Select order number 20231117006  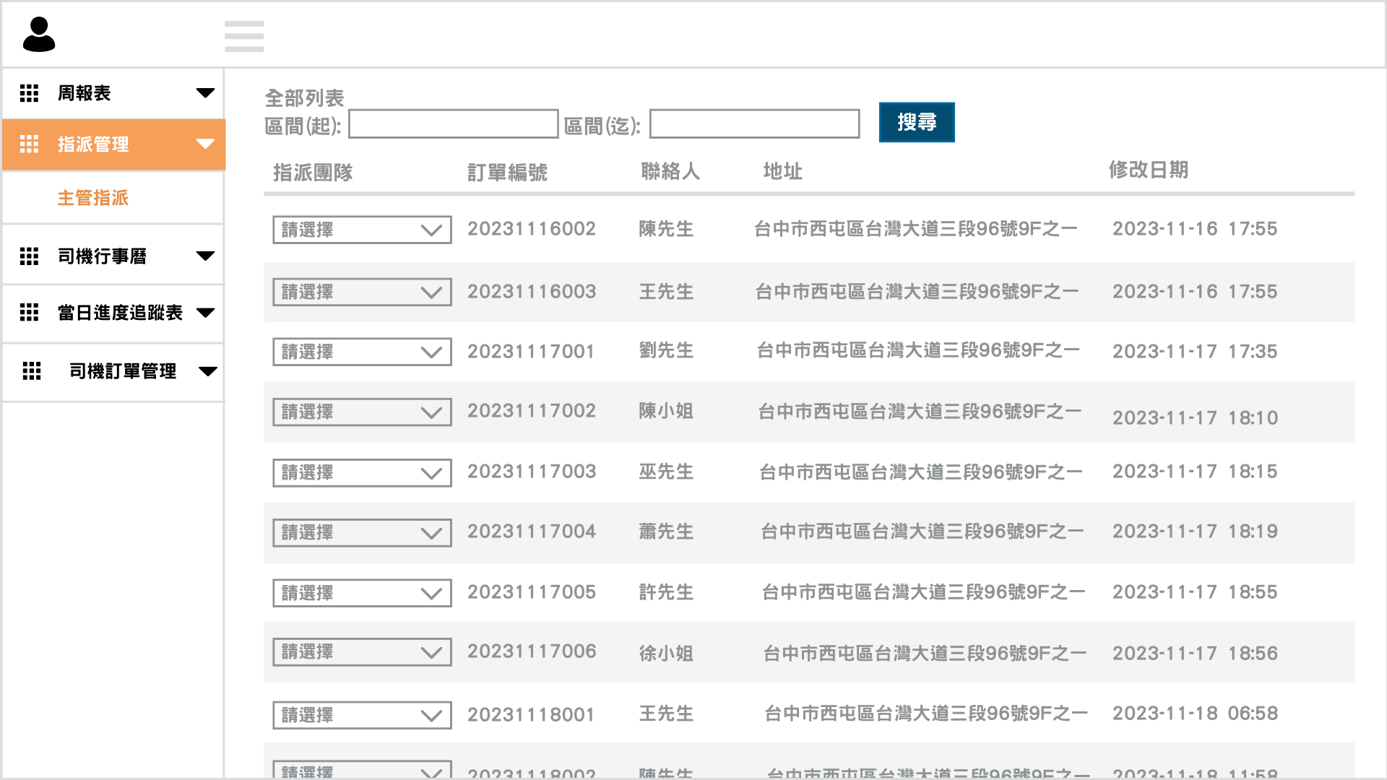[x=532, y=651]
